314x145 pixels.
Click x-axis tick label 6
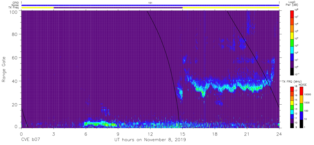click(86, 133)
